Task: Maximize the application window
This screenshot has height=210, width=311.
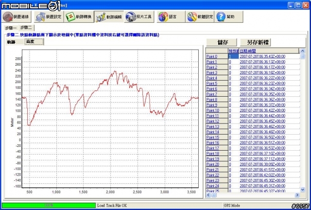Action: click(298, 5)
